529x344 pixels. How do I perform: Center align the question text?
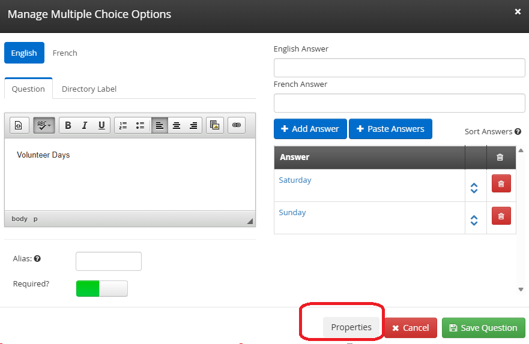pos(177,125)
